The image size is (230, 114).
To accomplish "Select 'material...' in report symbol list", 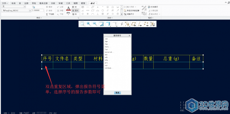I will tap(110, 52).
